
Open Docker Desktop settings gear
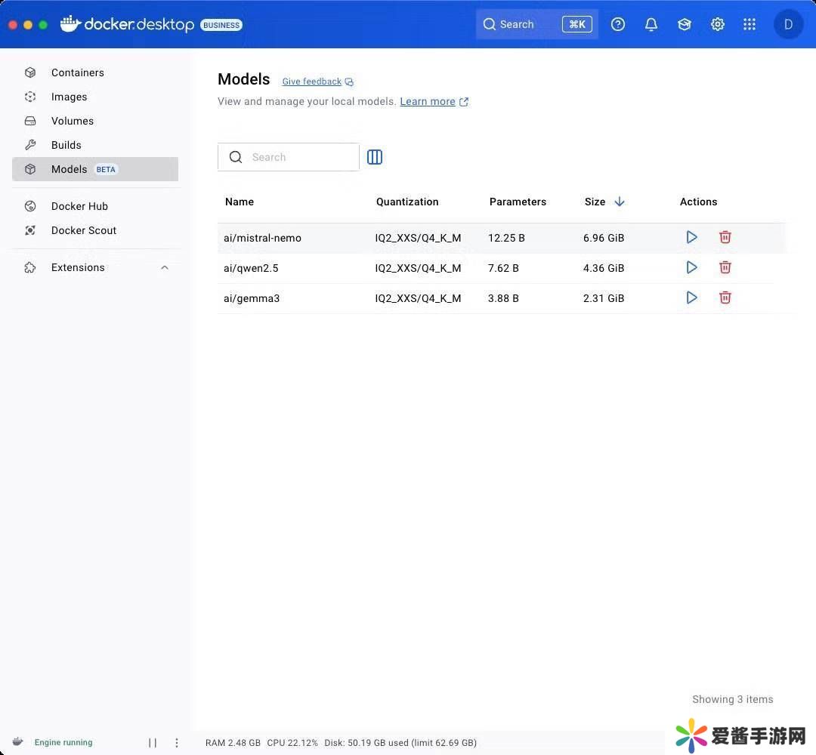coord(717,24)
